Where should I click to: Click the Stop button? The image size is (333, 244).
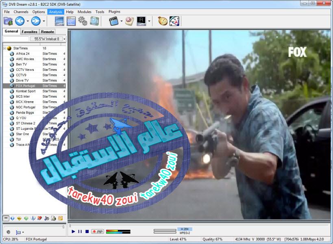click(87, 231)
